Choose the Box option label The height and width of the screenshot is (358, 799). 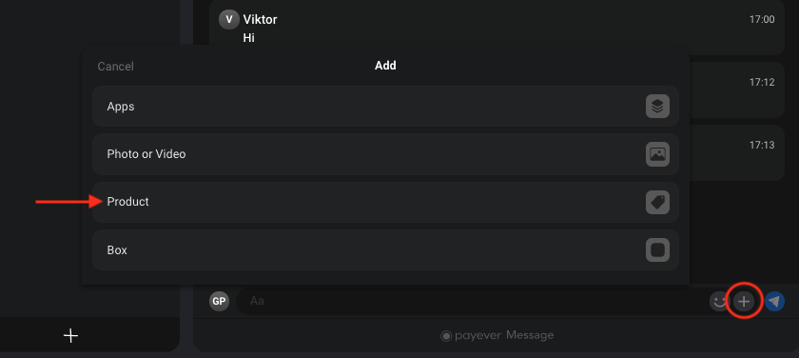[x=117, y=250]
